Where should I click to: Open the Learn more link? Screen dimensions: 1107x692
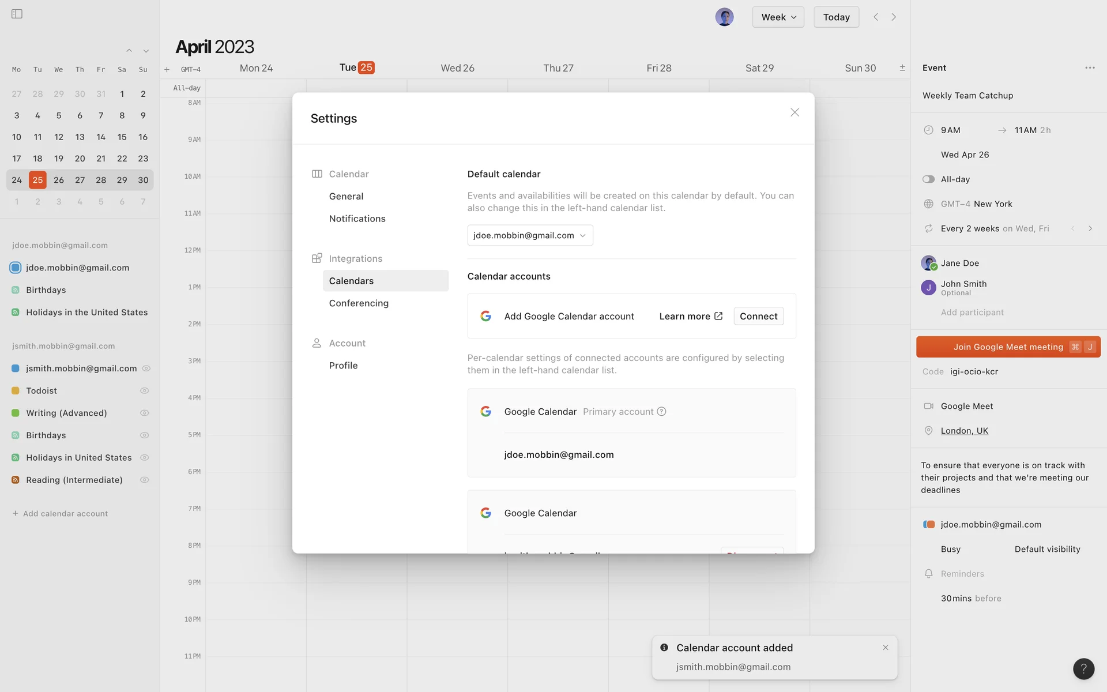(x=690, y=316)
